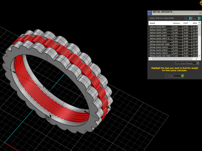Click scroll down arrow in metals list

click(x=199, y=56)
